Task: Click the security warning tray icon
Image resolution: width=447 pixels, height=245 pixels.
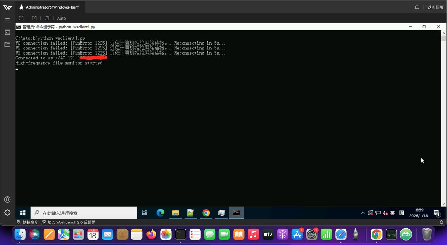Action: pos(370,213)
